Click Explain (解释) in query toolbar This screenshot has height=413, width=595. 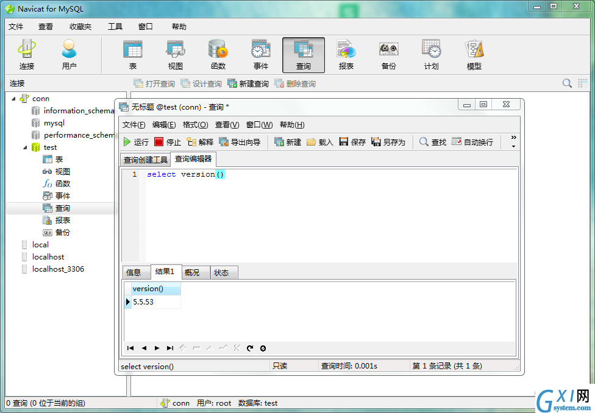click(x=200, y=142)
